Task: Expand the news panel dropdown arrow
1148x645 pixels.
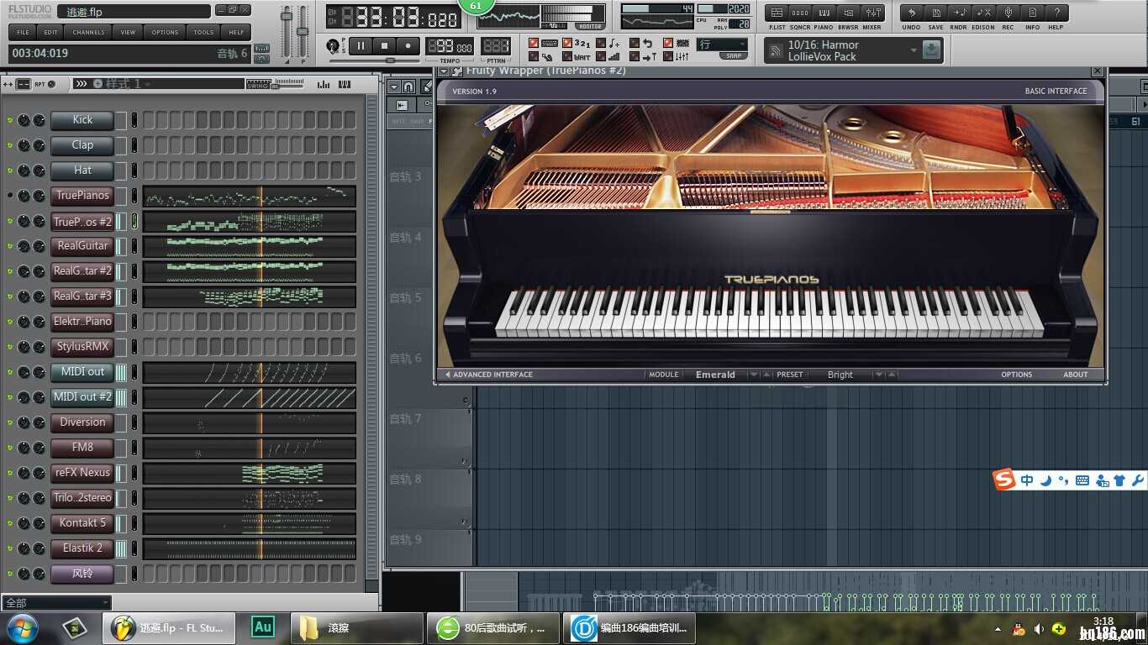Action: tap(914, 50)
